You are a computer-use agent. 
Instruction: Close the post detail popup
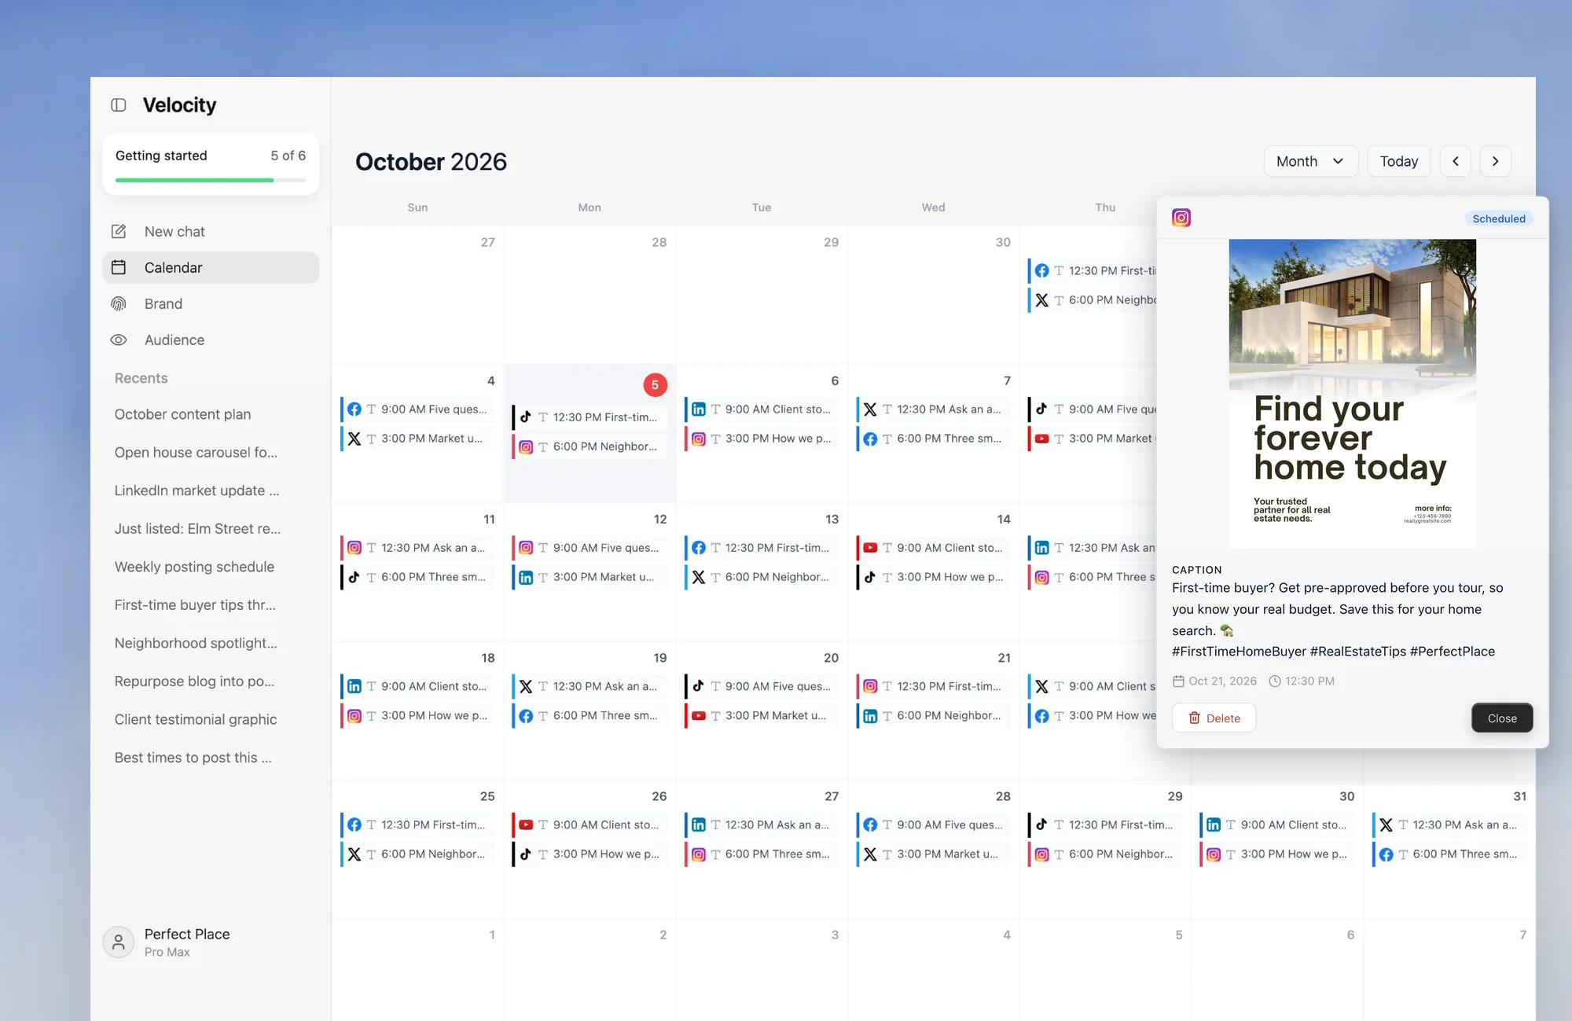[x=1502, y=718]
